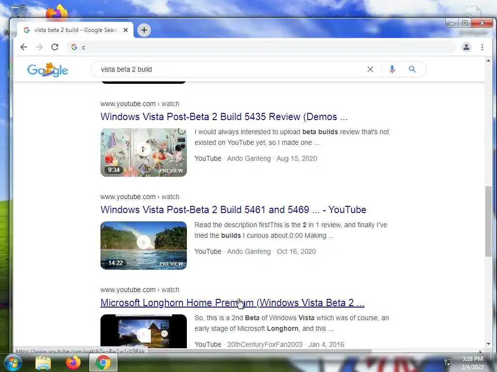
Task: Click the Longhorn video thumbnail at the bottom
Action: [x=144, y=331]
